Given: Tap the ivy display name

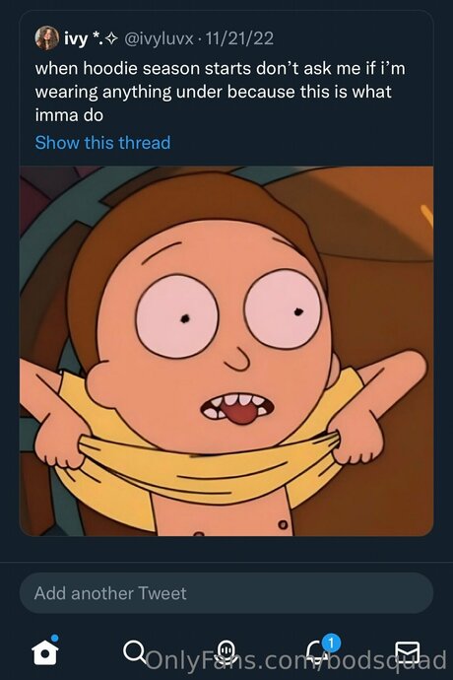Looking at the screenshot, I should (76, 39).
